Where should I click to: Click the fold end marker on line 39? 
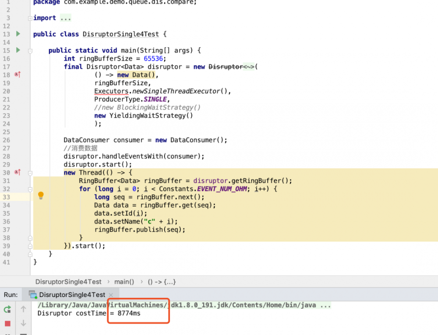pyautogui.click(x=30, y=246)
